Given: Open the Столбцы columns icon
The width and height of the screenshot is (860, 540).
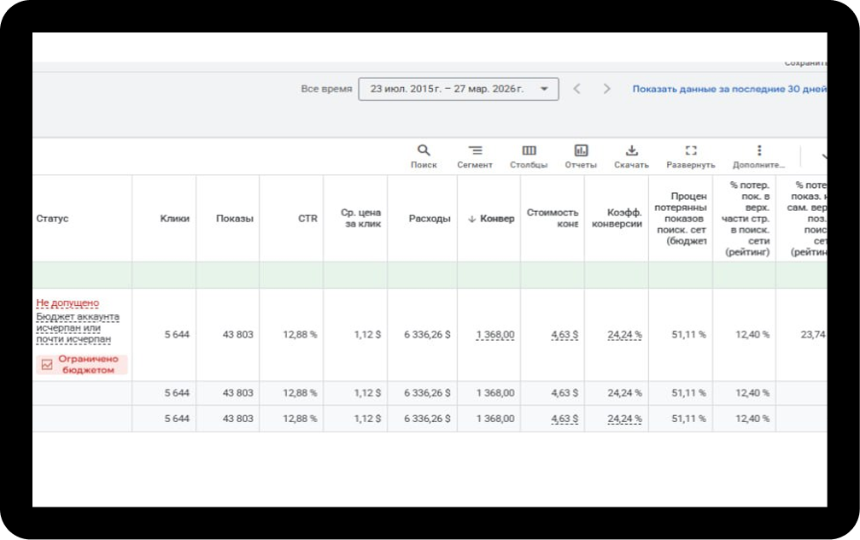Looking at the screenshot, I should pos(529,150).
